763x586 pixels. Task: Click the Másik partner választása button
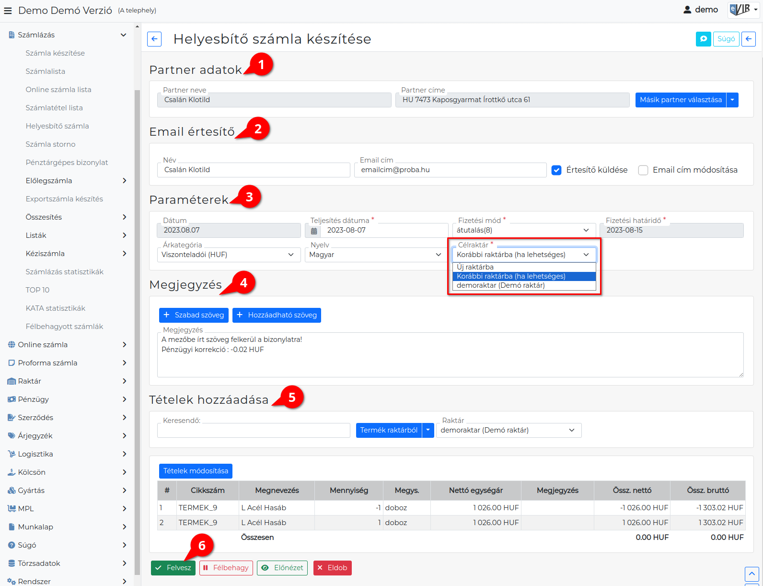pos(681,100)
